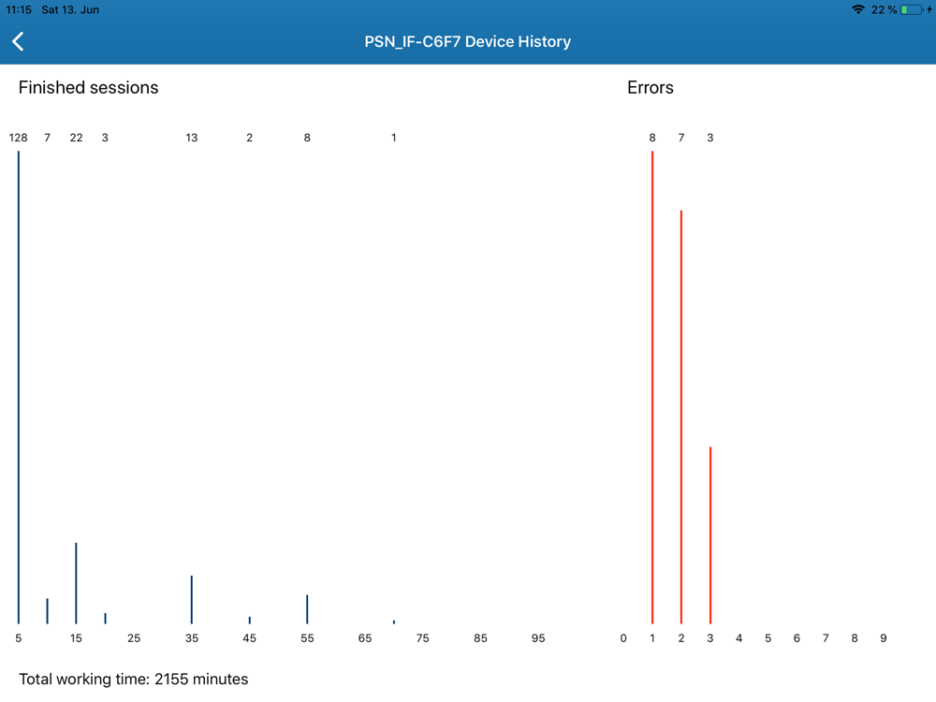The image size is (936, 702).
Task: Tap the Finished sessions heading
Action: coord(88,88)
